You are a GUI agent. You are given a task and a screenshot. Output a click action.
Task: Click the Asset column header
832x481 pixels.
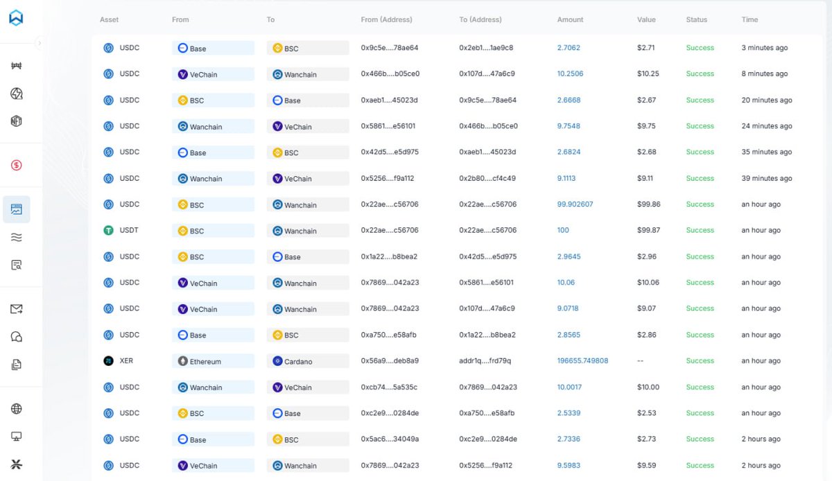pos(109,19)
